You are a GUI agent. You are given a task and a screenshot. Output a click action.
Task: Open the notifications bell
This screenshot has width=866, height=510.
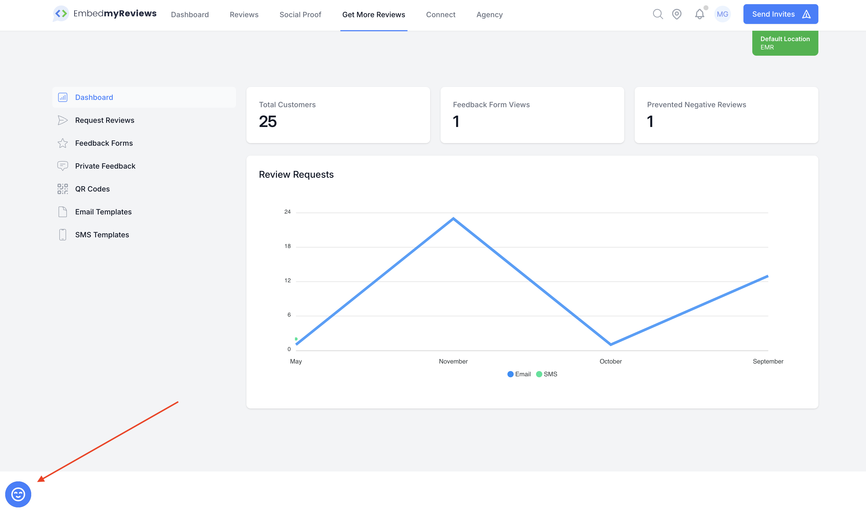click(x=700, y=14)
